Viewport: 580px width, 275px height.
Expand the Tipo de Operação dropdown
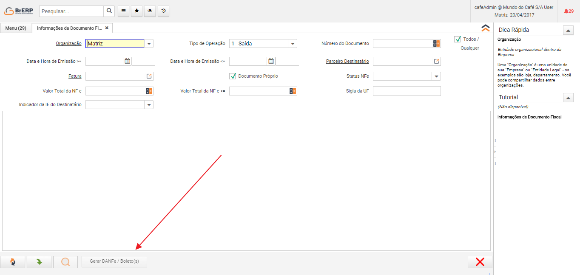pos(293,44)
